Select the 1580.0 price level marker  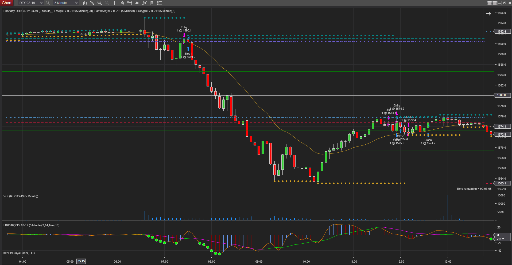point(502,95)
